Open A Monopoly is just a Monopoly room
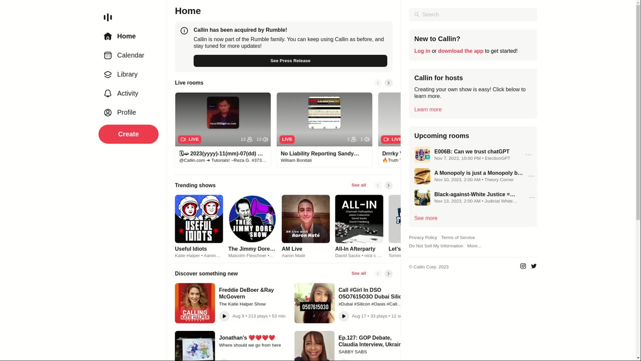 point(478,173)
